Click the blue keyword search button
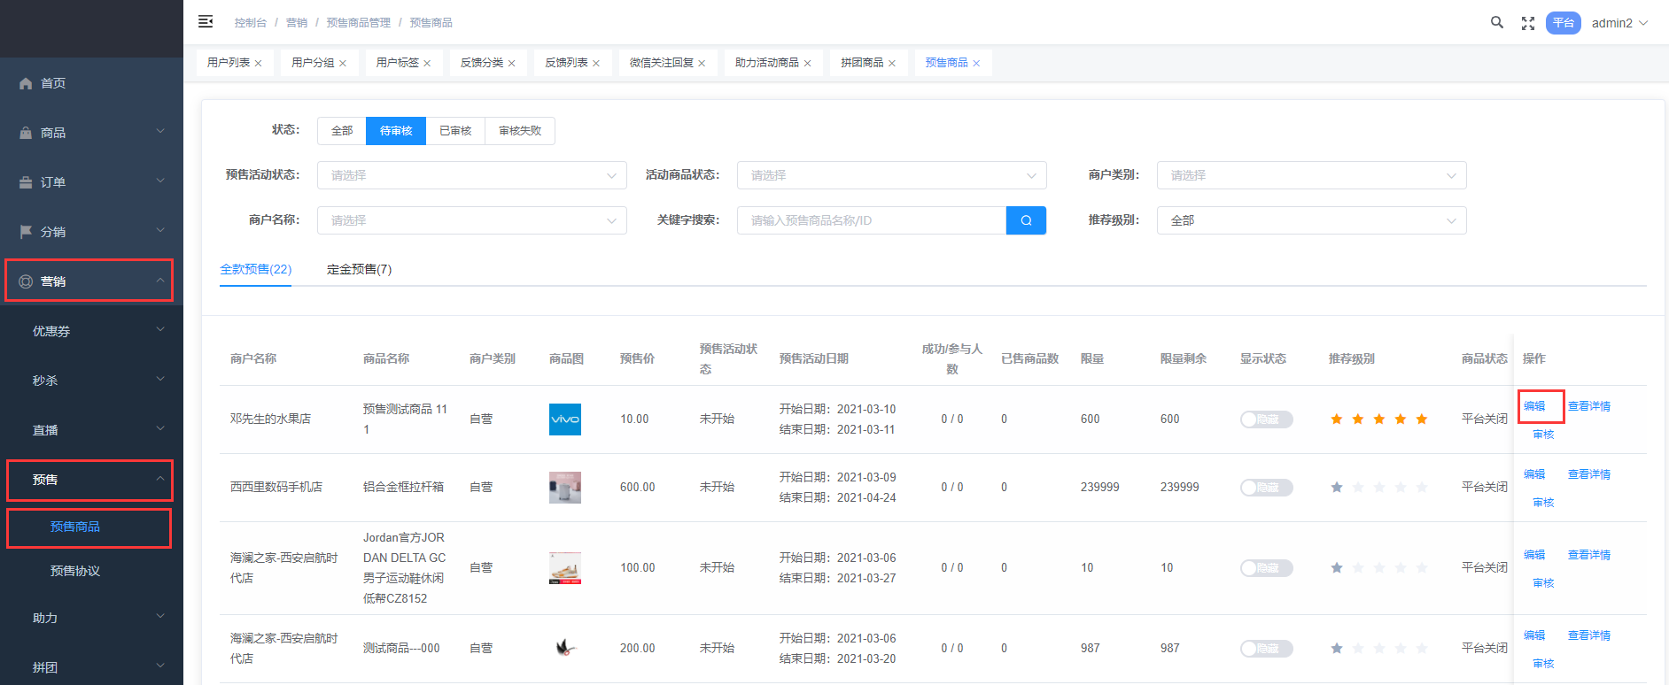The width and height of the screenshot is (1669, 685). click(1026, 220)
